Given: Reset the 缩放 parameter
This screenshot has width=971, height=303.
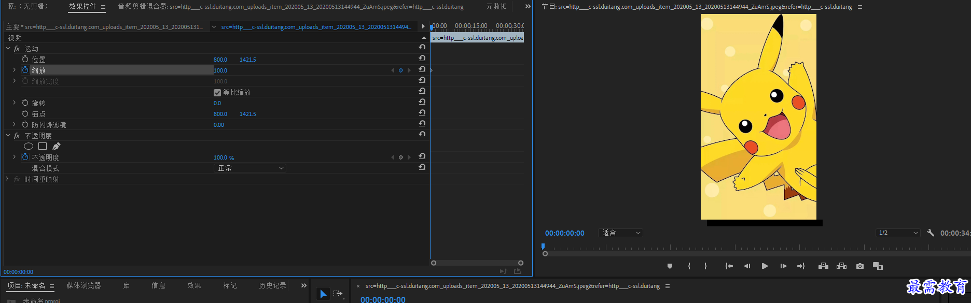Looking at the screenshot, I should click(x=422, y=69).
